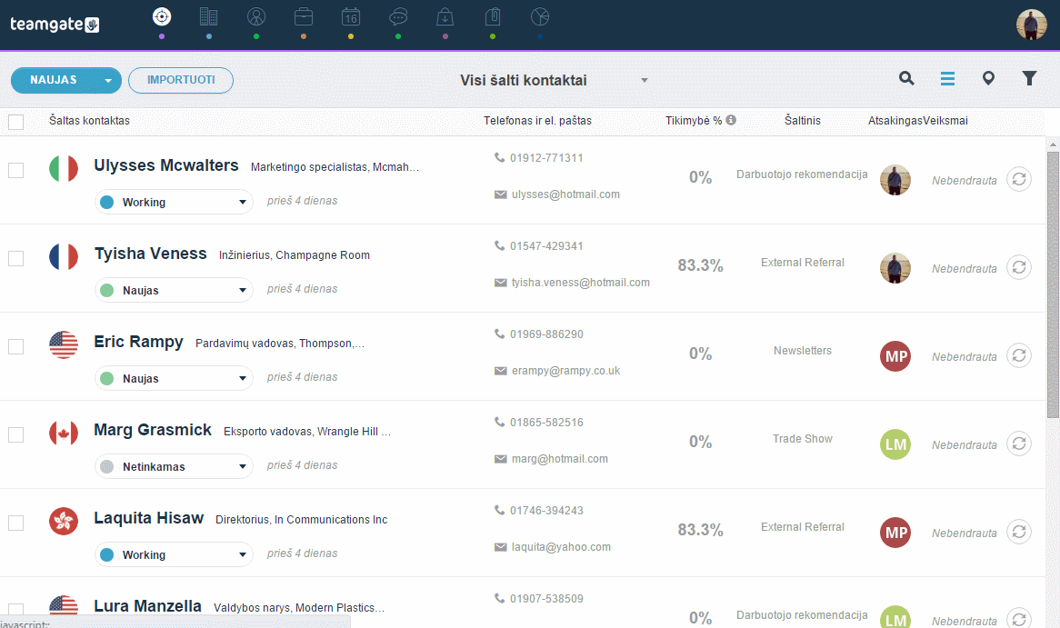Check the box for Tyisha Veness

(x=15, y=258)
